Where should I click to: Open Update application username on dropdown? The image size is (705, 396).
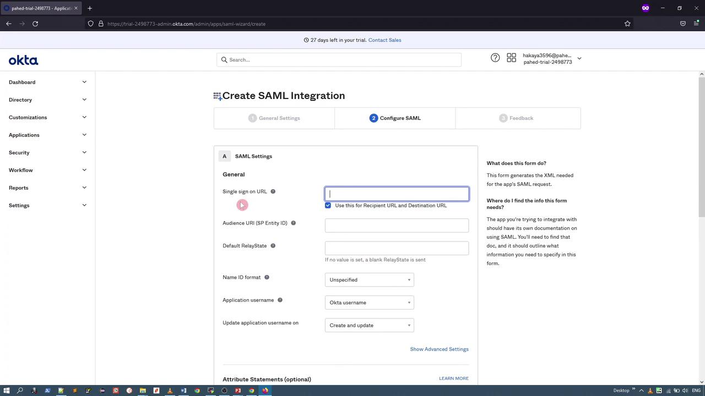click(x=369, y=326)
